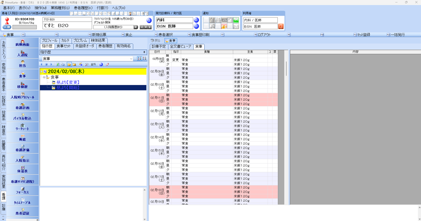Sort 指示歴 ascending with A-Z icon
The width and height of the screenshot is (421, 221).
(139, 59)
